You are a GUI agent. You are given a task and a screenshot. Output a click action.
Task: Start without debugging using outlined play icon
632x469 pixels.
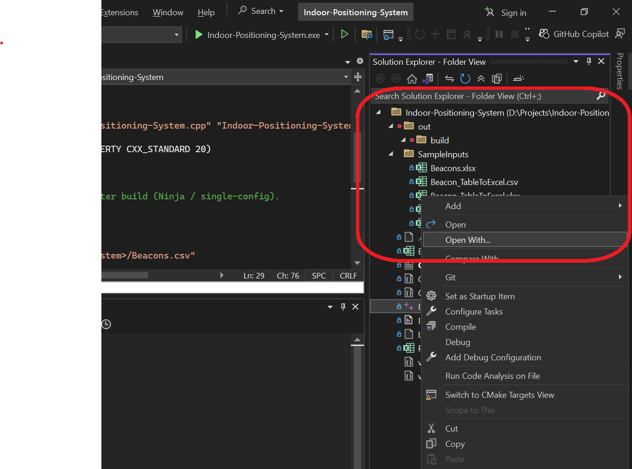point(344,34)
